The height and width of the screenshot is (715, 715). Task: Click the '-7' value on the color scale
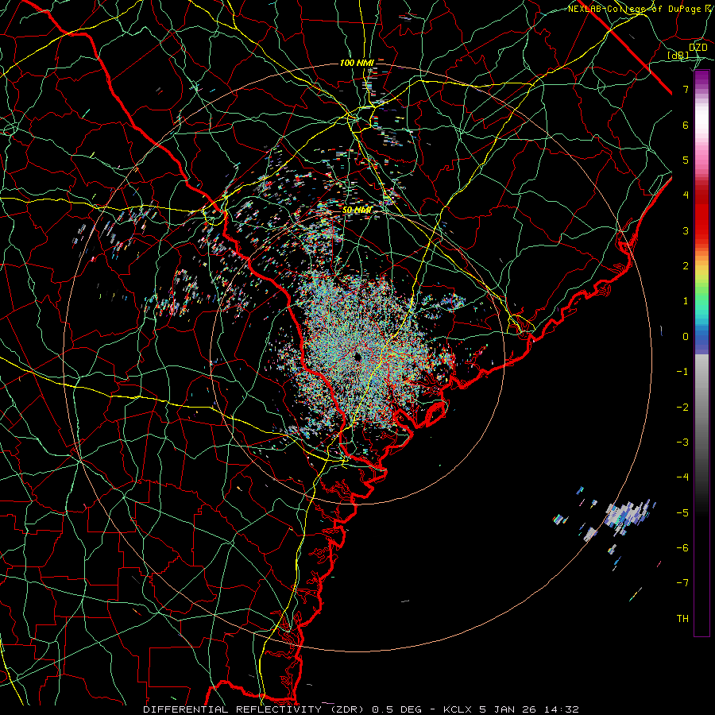point(682,583)
